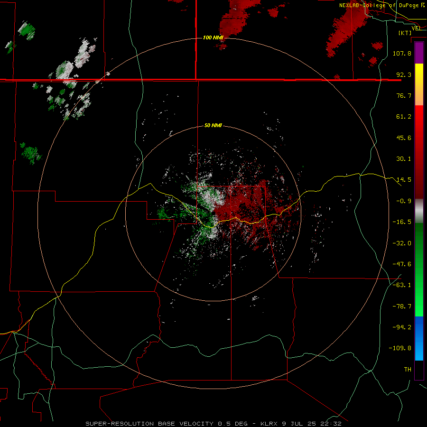Click the 45.6 value on velocity scale
The width and height of the screenshot is (427, 427).
404,138
